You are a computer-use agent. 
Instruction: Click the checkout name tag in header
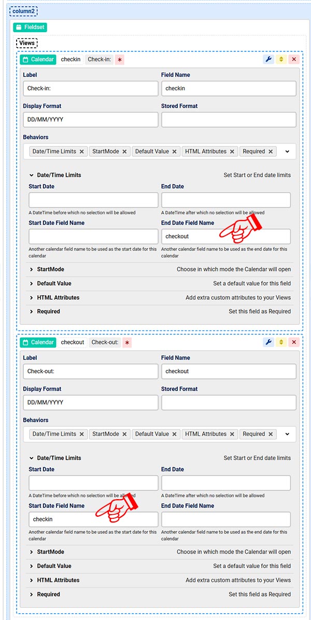[x=73, y=342]
